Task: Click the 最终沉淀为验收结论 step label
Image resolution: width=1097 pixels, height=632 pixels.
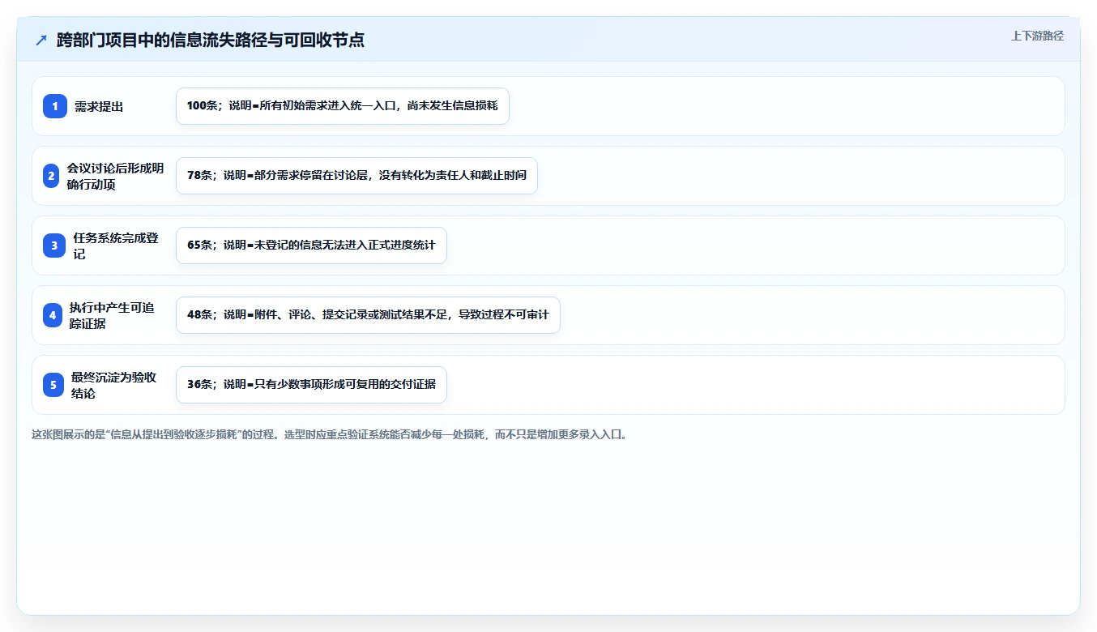Action: (113, 385)
